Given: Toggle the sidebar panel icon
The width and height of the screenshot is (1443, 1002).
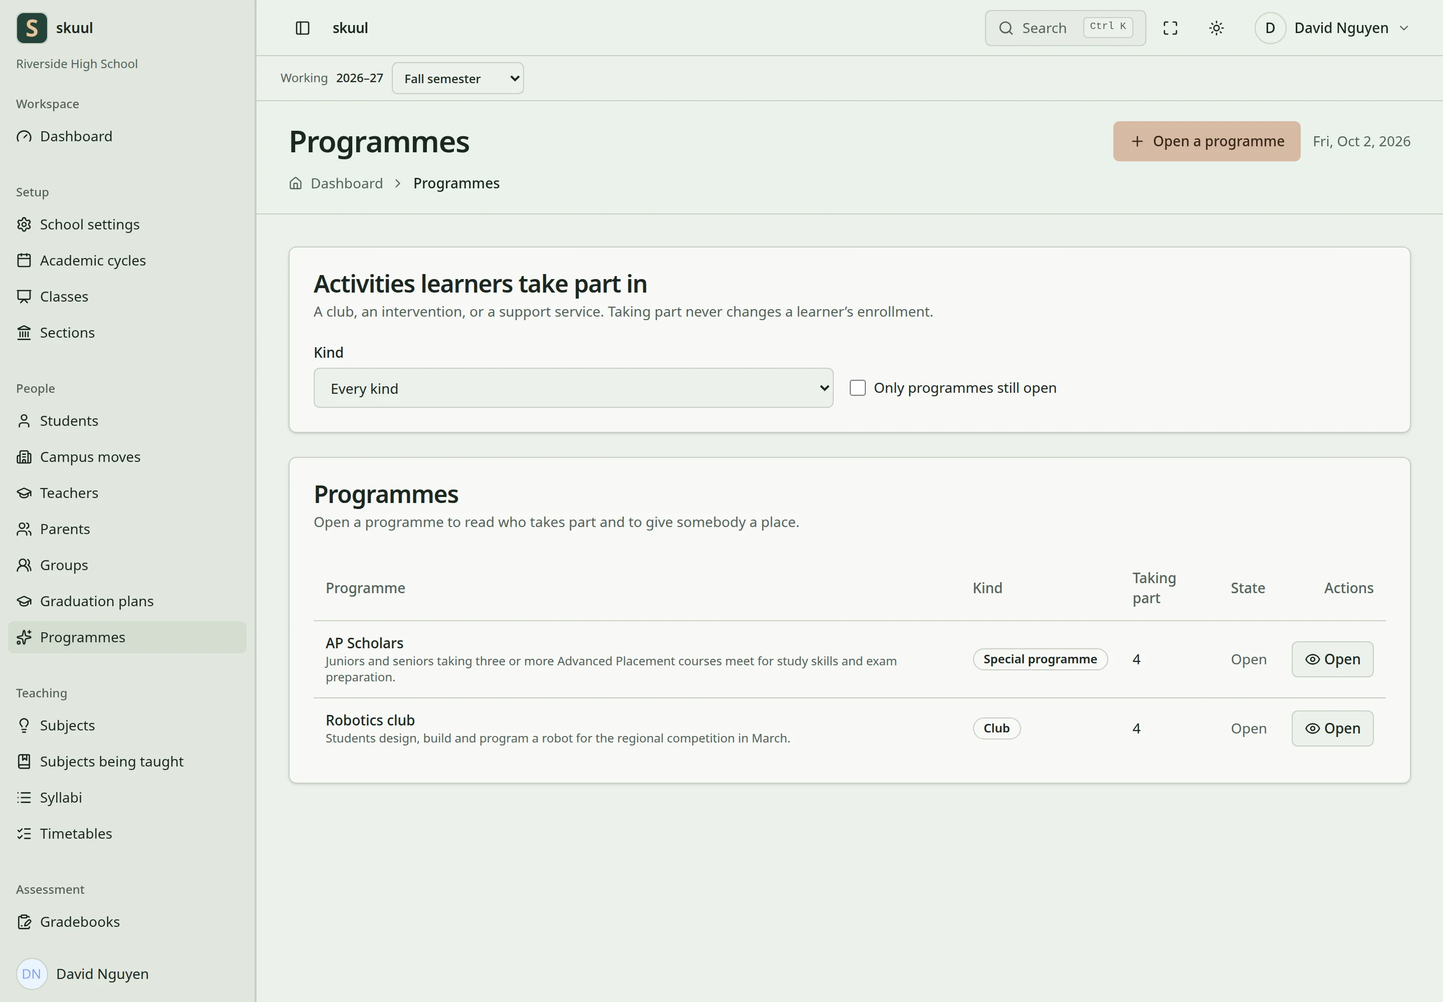Looking at the screenshot, I should point(303,28).
